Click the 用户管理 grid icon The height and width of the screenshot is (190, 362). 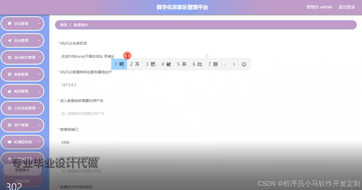[10, 125]
